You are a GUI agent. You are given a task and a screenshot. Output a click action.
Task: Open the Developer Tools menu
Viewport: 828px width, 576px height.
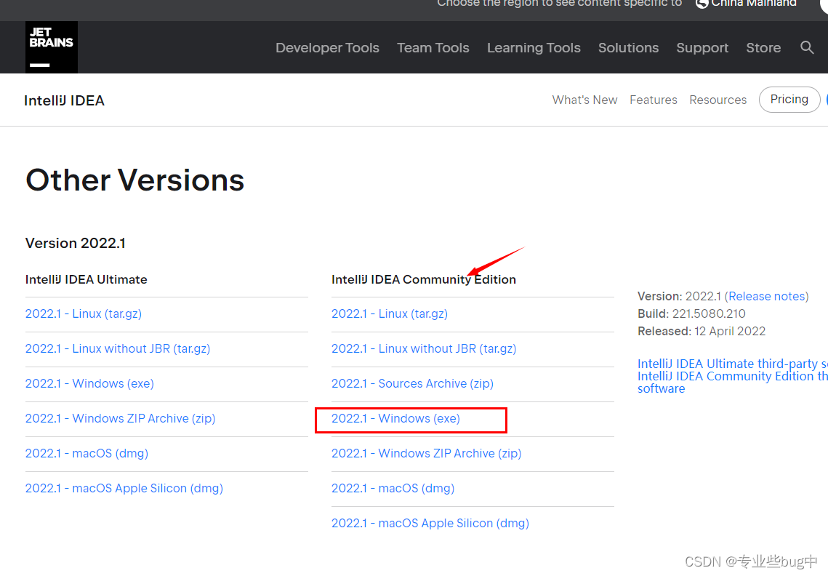tap(327, 47)
